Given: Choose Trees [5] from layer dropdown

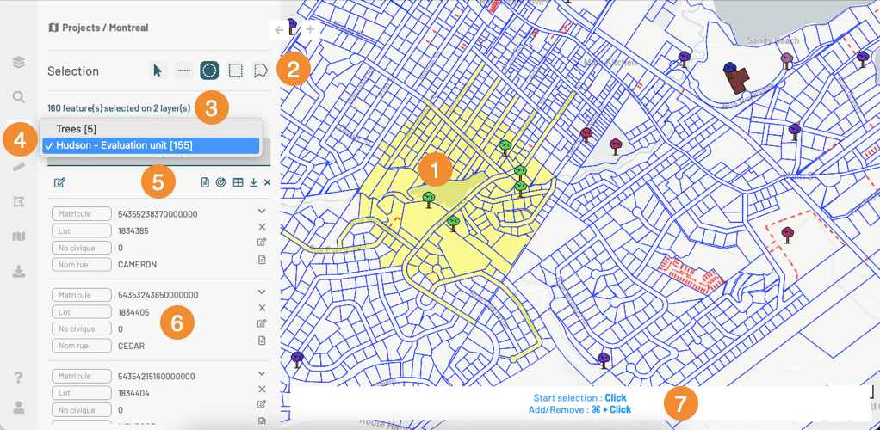Looking at the screenshot, I should [77, 129].
